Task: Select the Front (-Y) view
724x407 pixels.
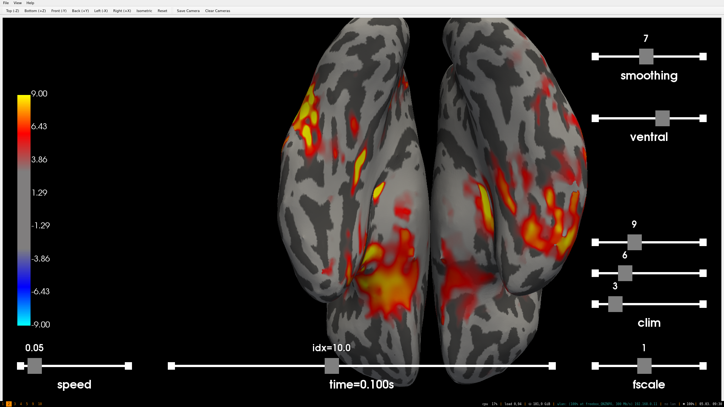Action: coord(59,11)
